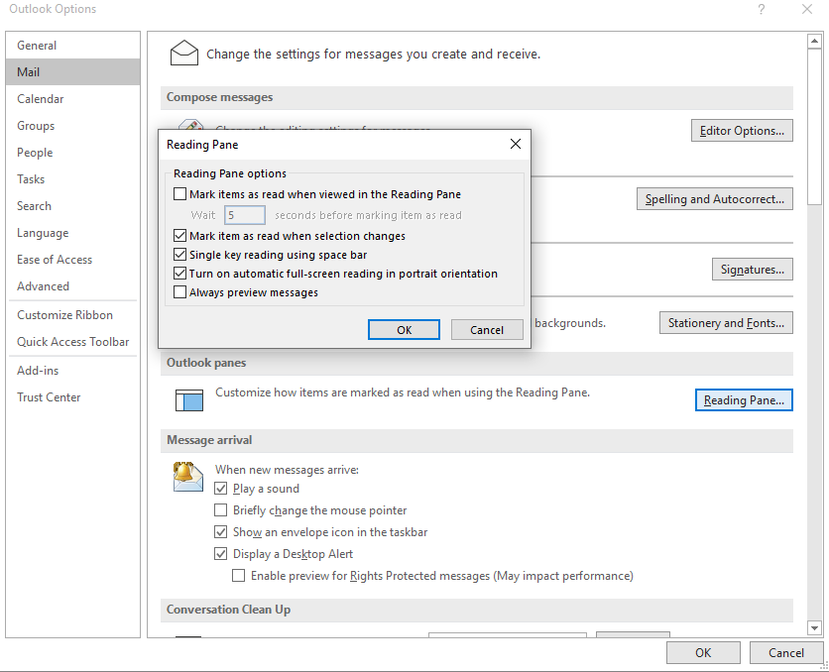Close the Reading Pane dialog with X
Screen dimensions: 829x672
[516, 144]
